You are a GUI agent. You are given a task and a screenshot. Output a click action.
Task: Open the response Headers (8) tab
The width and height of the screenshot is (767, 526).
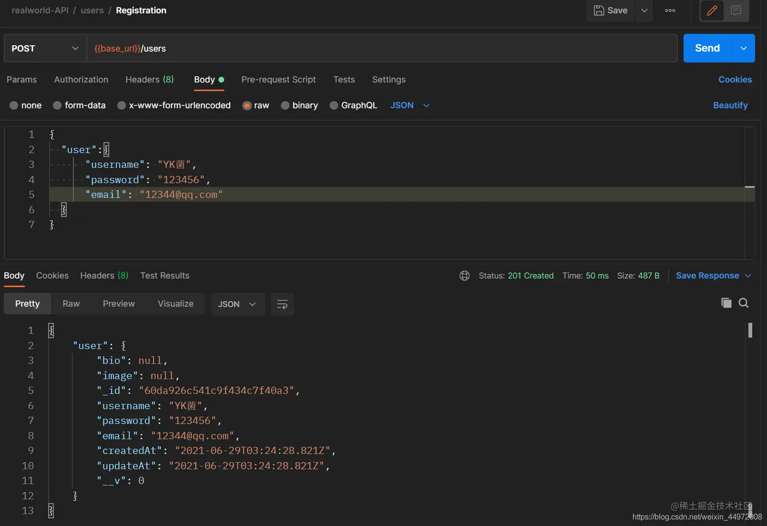click(104, 275)
